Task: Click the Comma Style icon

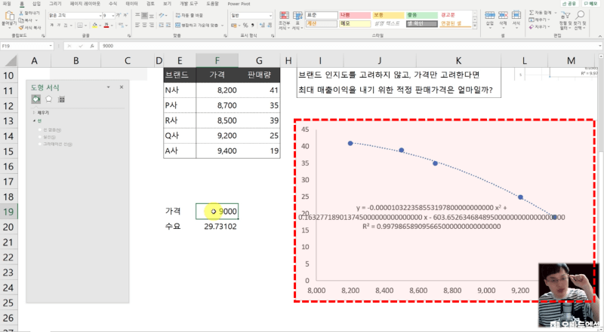Action: [253, 26]
